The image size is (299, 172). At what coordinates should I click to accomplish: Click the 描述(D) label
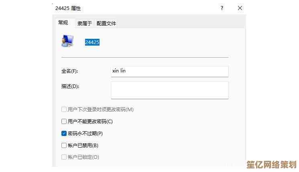tap(70, 86)
